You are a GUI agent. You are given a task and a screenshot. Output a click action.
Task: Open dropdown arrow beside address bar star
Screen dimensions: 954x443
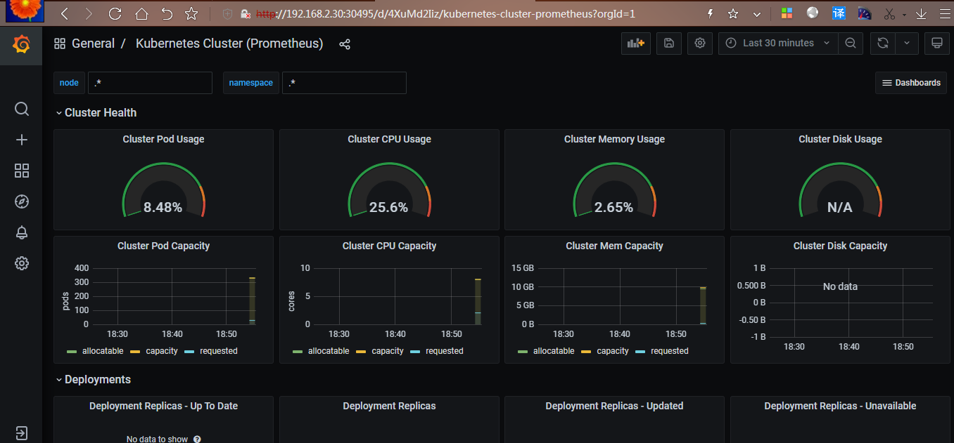756,13
